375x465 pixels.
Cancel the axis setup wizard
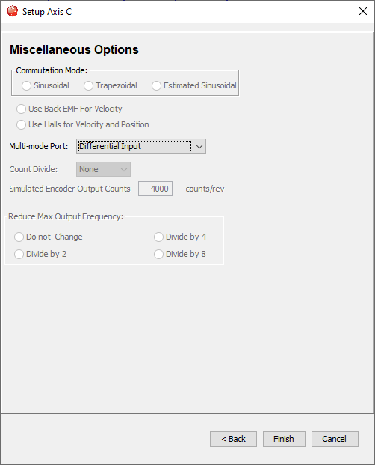(335, 440)
